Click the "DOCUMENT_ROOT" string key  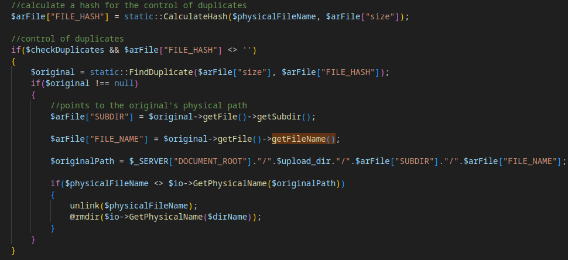(210, 161)
